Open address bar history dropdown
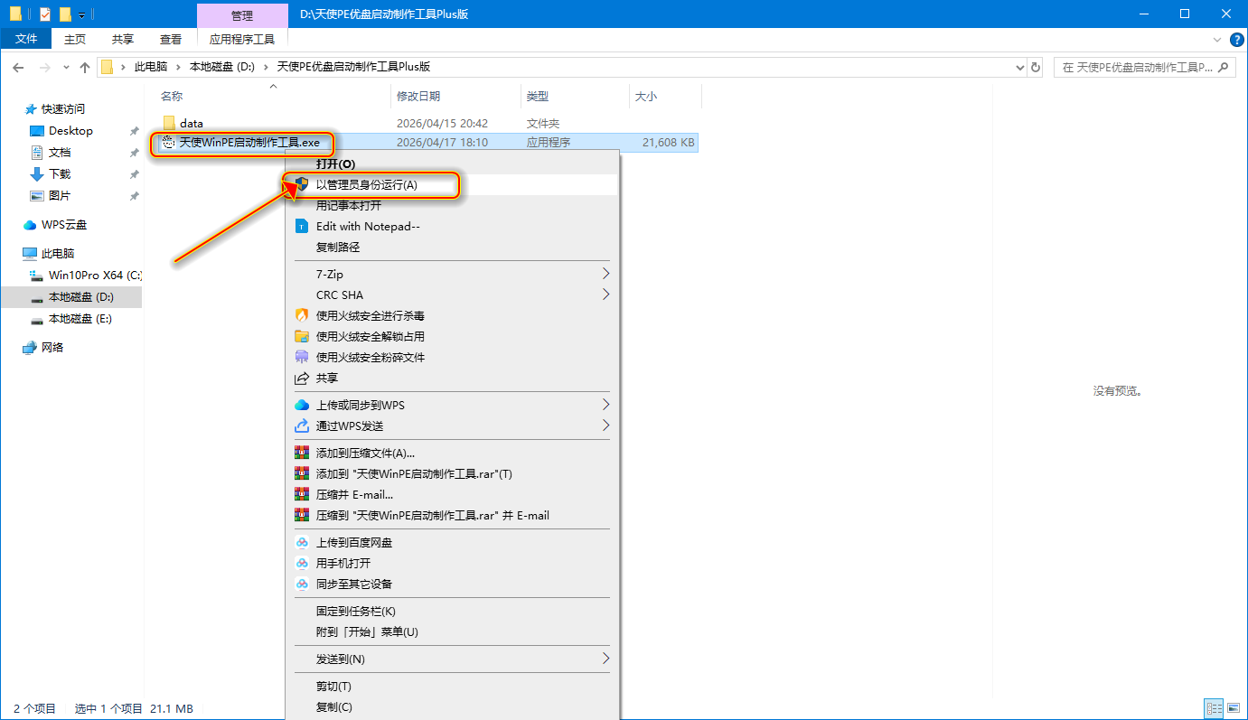The height and width of the screenshot is (720, 1248). (1018, 67)
